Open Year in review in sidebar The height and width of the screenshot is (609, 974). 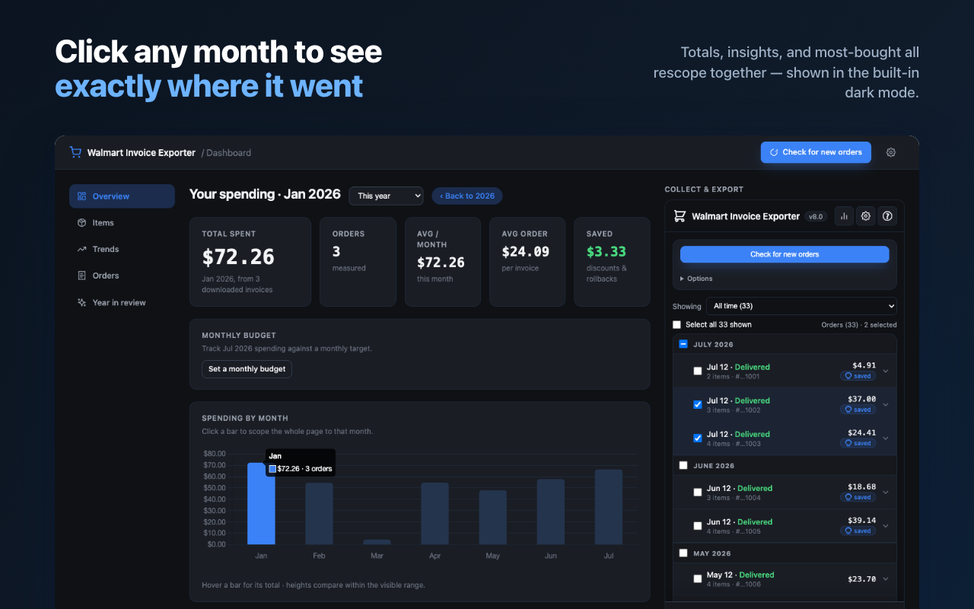pos(122,302)
